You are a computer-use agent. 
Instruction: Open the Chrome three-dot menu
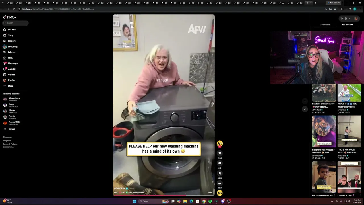[360, 9]
